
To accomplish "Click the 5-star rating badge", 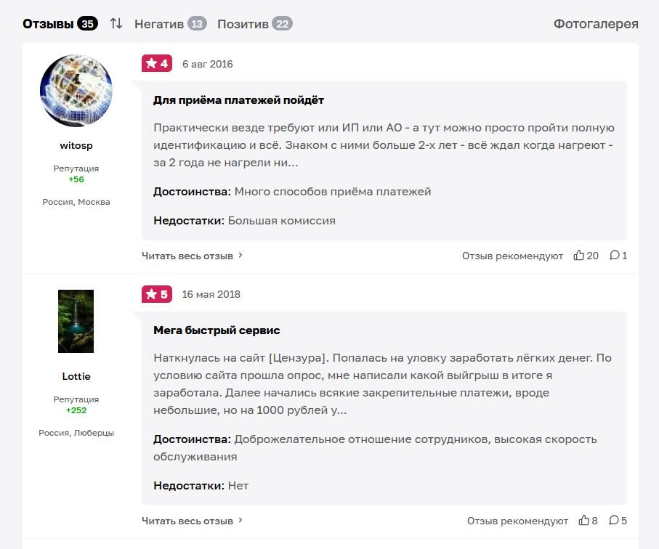I will click(157, 294).
